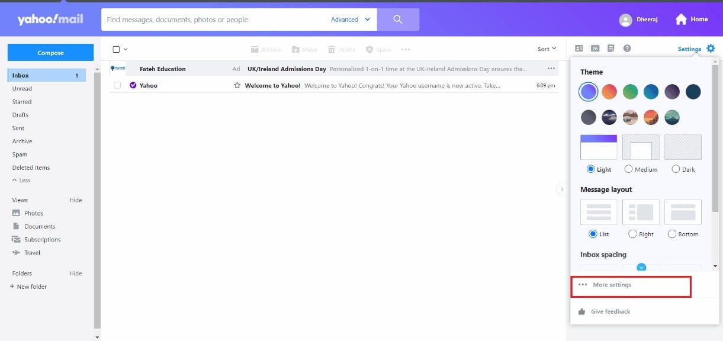Image resolution: width=723 pixels, height=341 pixels.
Task: Open the select-all dropdown arrow
Action: click(x=126, y=49)
